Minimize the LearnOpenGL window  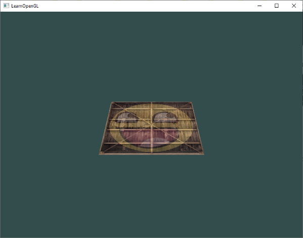[x=260, y=6]
